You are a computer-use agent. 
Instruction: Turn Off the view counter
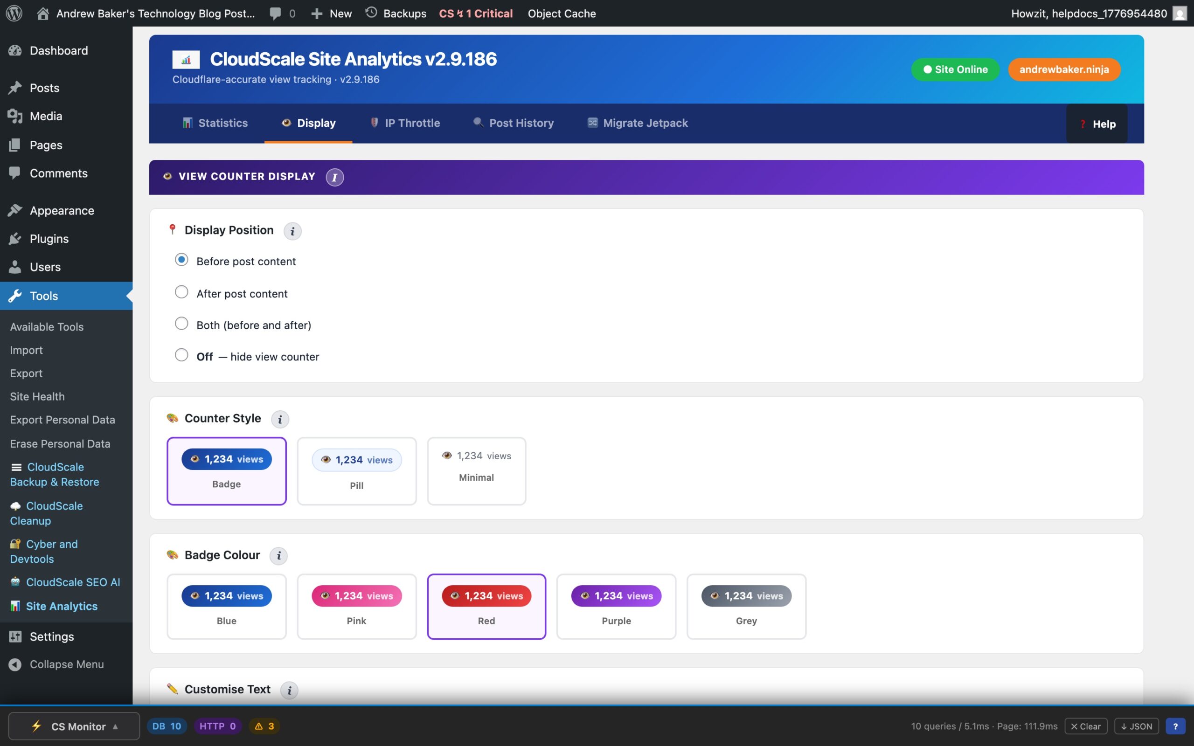point(181,355)
